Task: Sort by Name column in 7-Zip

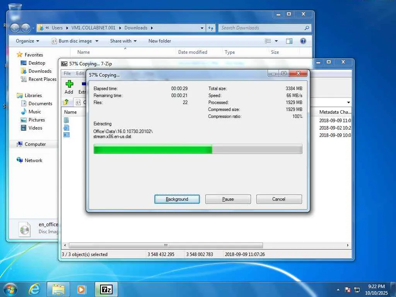Action: coord(70,112)
